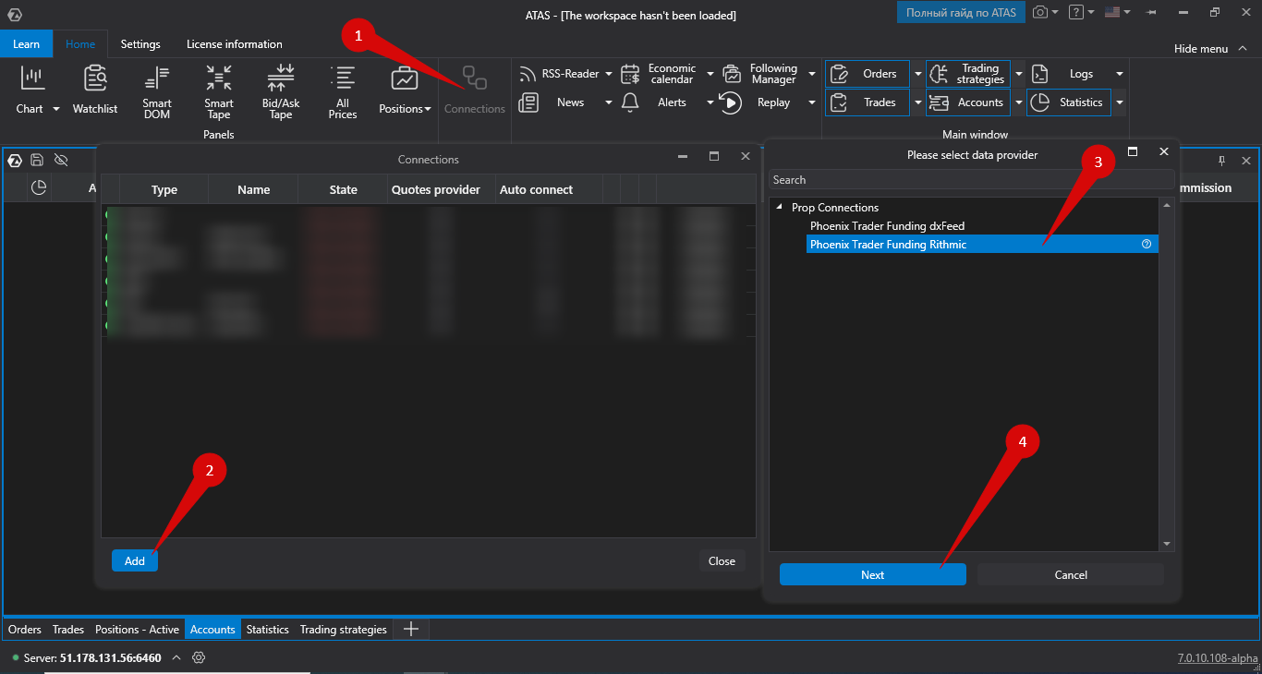Click Cancel in data provider dialog

[x=1071, y=574]
